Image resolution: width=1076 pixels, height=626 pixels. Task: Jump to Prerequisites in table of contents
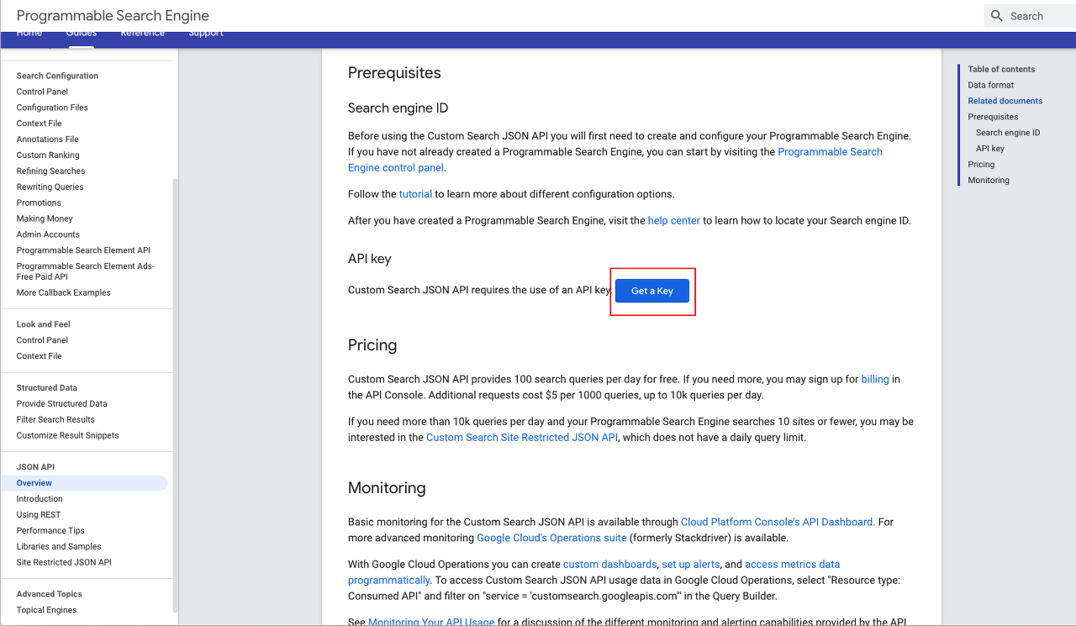993,117
